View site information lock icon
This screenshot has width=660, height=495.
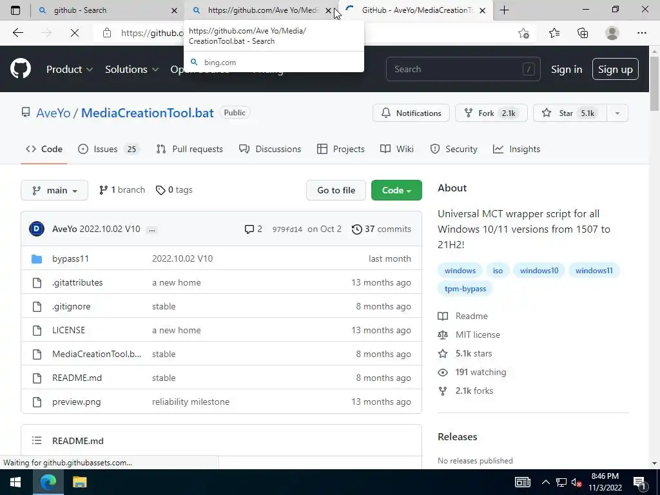point(107,33)
